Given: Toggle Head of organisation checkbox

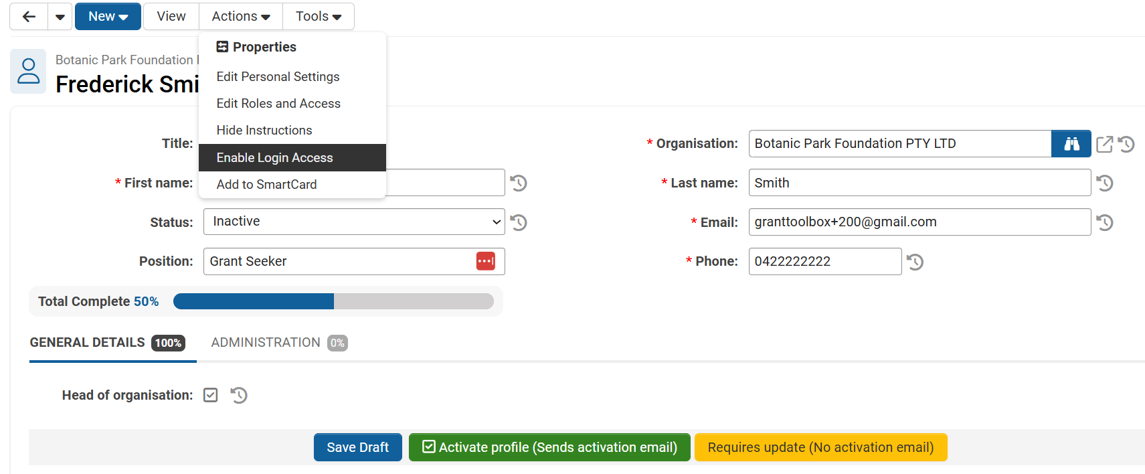Looking at the screenshot, I should 211,395.
